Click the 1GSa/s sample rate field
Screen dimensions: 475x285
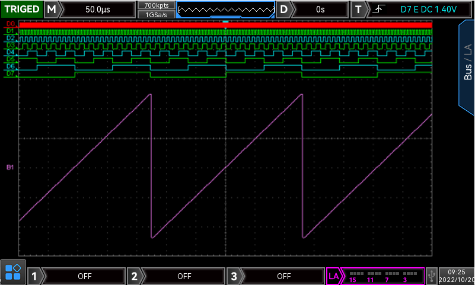tap(156, 14)
